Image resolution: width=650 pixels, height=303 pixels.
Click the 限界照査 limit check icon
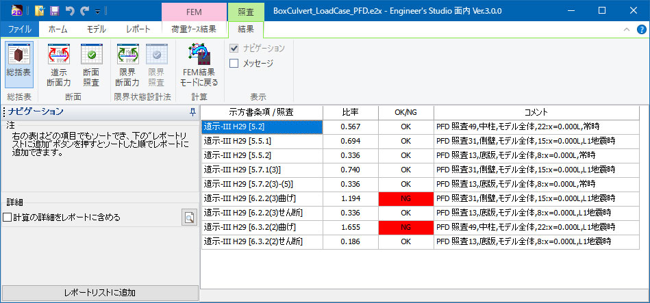tap(156, 65)
